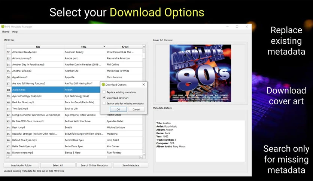Image resolution: width=313 pixels, height=181 pixels.
Task: Select Appetite.mp3 file
Action: point(38,77)
